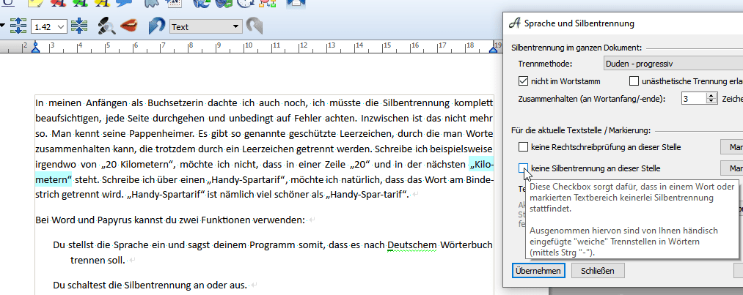
Task: Open the 'Text' style dropdown
Action: [235, 27]
